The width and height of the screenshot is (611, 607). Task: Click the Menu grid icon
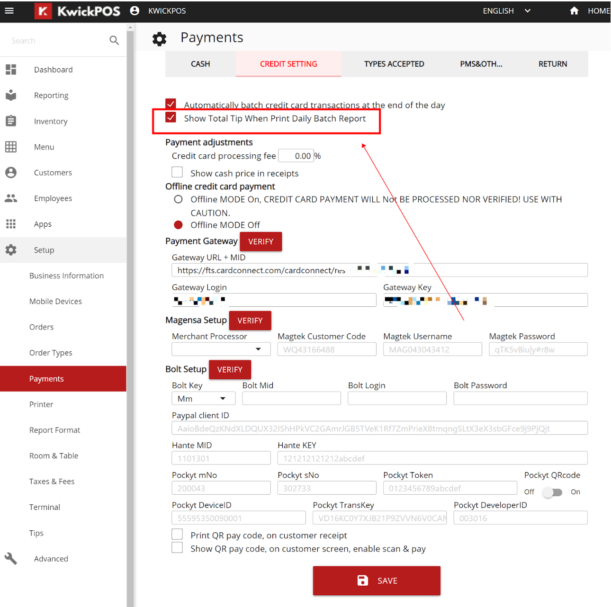coord(11,147)
